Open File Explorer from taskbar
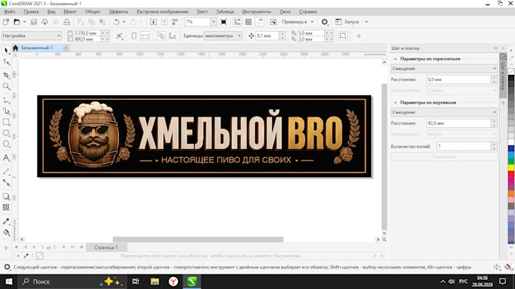This screenshot has height=289, width=515. 154,281
